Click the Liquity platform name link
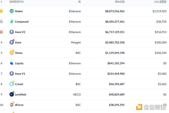169x113 pixels. (x=19, y=63)
